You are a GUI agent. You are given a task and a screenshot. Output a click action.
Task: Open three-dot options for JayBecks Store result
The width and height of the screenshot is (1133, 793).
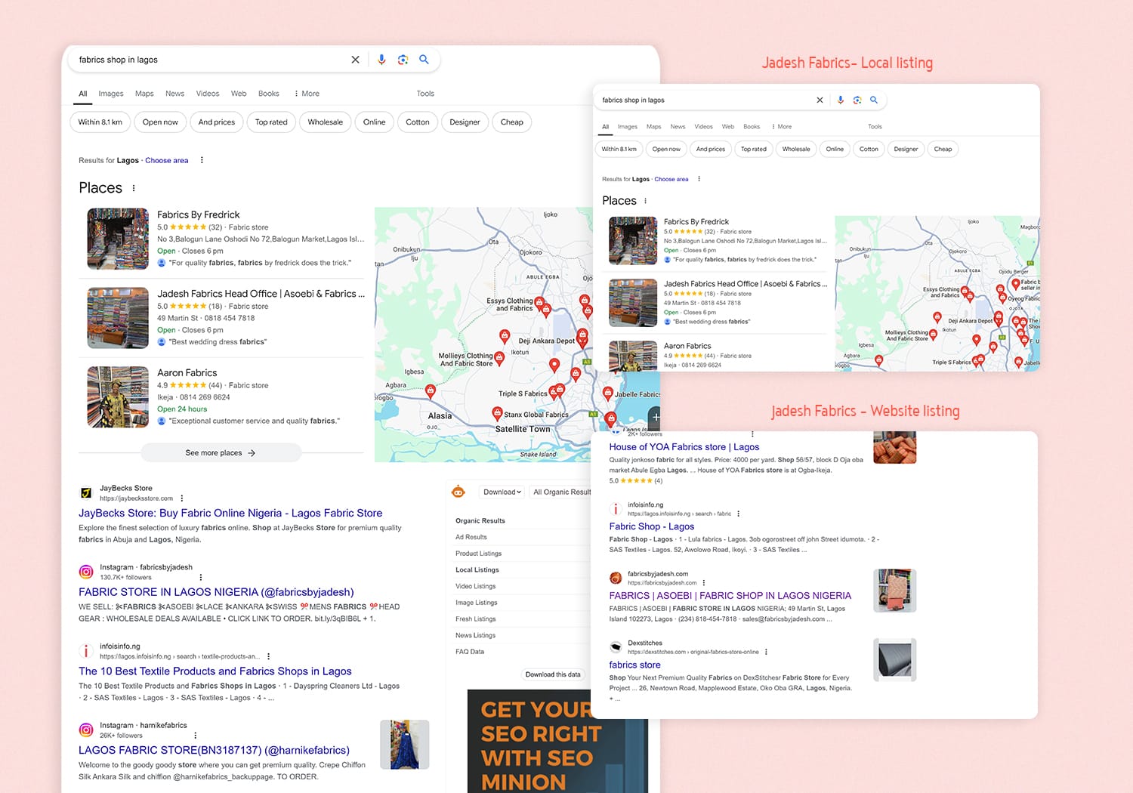point(182,498)
